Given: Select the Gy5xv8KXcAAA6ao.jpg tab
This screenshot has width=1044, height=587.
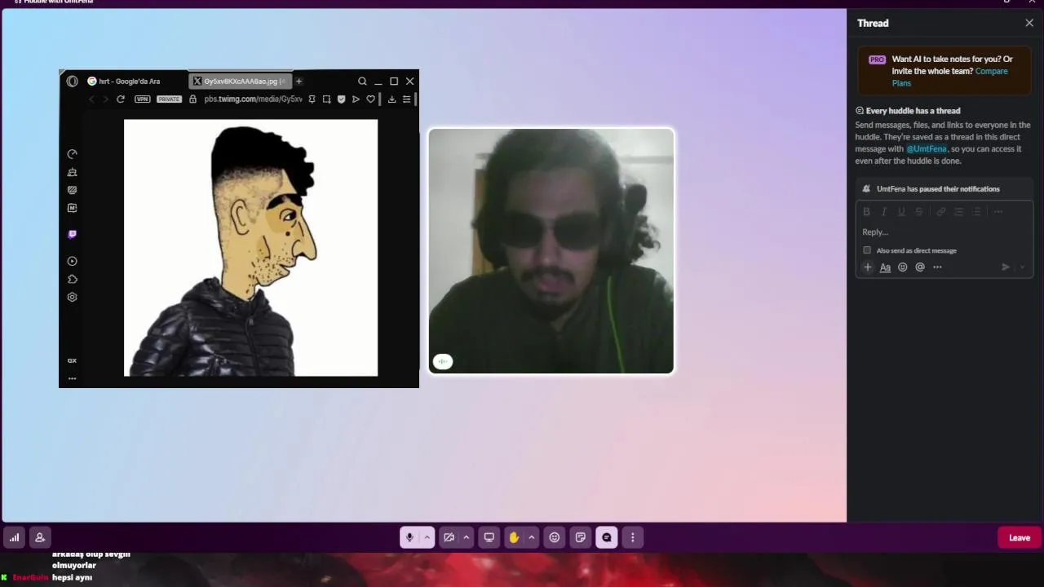Looking at the screenshot, I should [x=240, y=82].
